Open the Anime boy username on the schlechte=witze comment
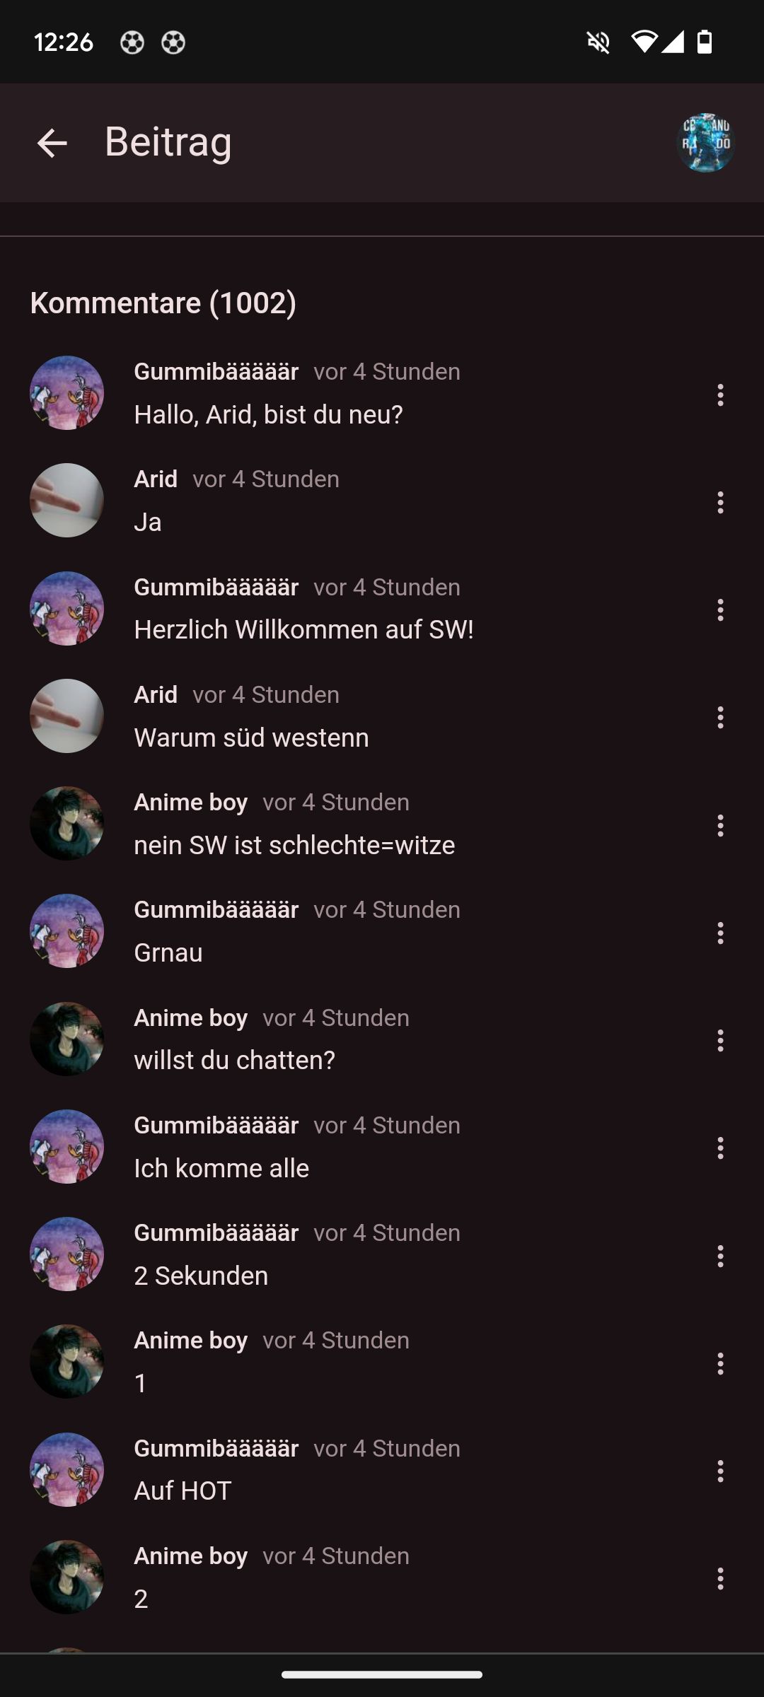 (x=190, y=802)
